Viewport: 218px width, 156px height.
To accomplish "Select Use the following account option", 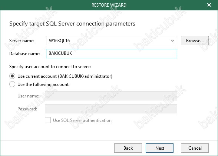I will [12, 84].
